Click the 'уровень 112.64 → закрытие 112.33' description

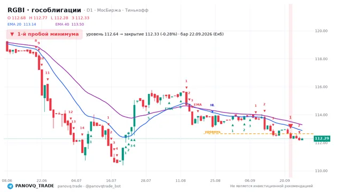pyautogui.click(x=131, y=34)
